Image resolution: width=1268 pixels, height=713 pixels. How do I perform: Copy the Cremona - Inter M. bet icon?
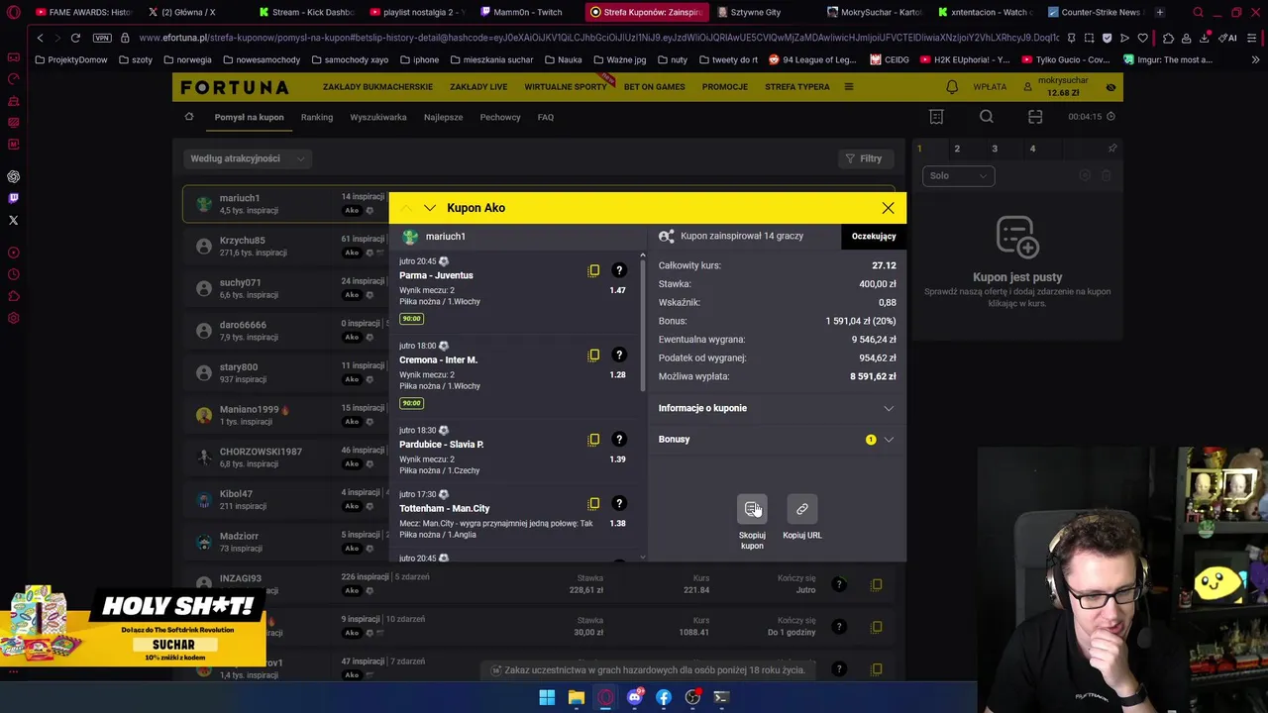coord(593,355)
